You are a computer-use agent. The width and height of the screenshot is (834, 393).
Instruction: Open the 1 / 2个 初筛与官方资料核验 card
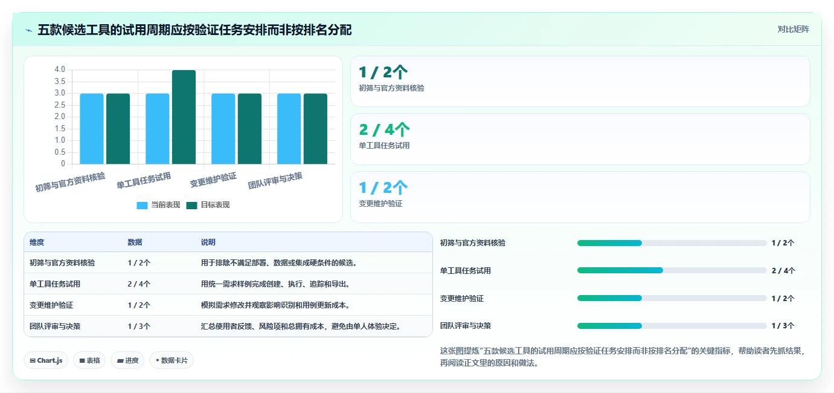point(580,82)
